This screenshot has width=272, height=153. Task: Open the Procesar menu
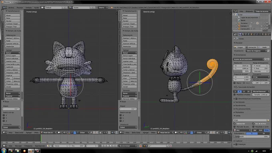20,8
